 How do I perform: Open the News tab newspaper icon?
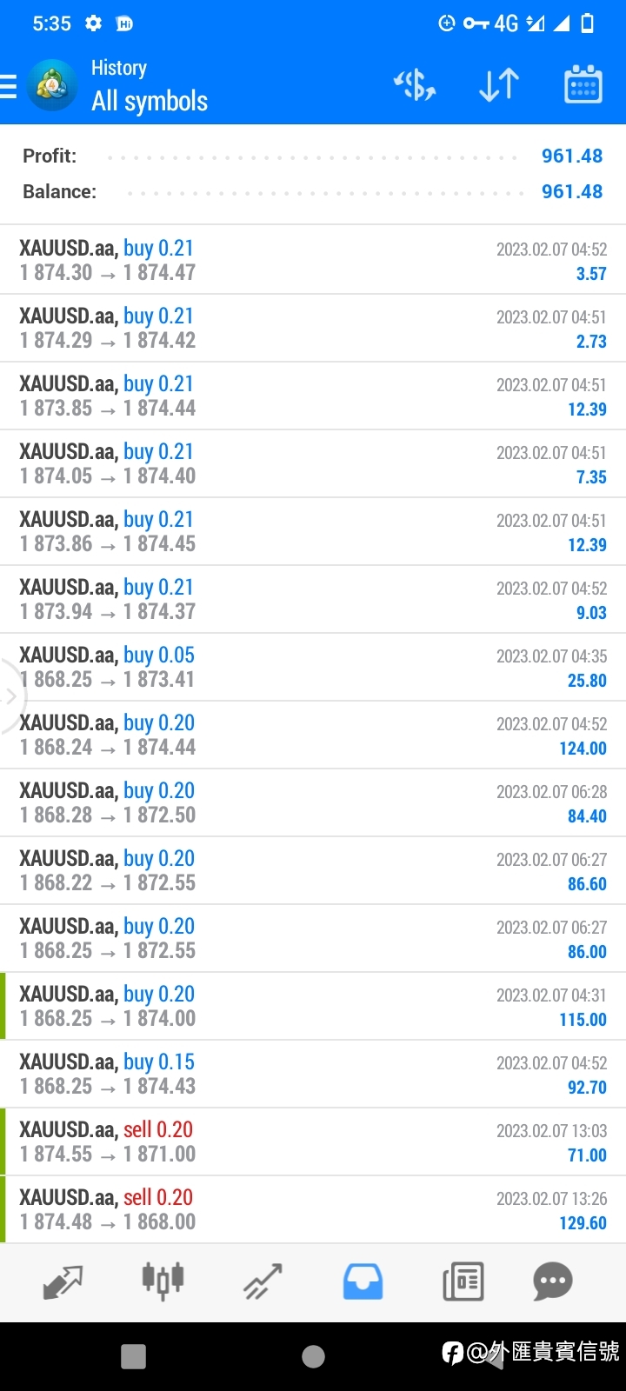pyautogui.click(x=463, y=1281)
